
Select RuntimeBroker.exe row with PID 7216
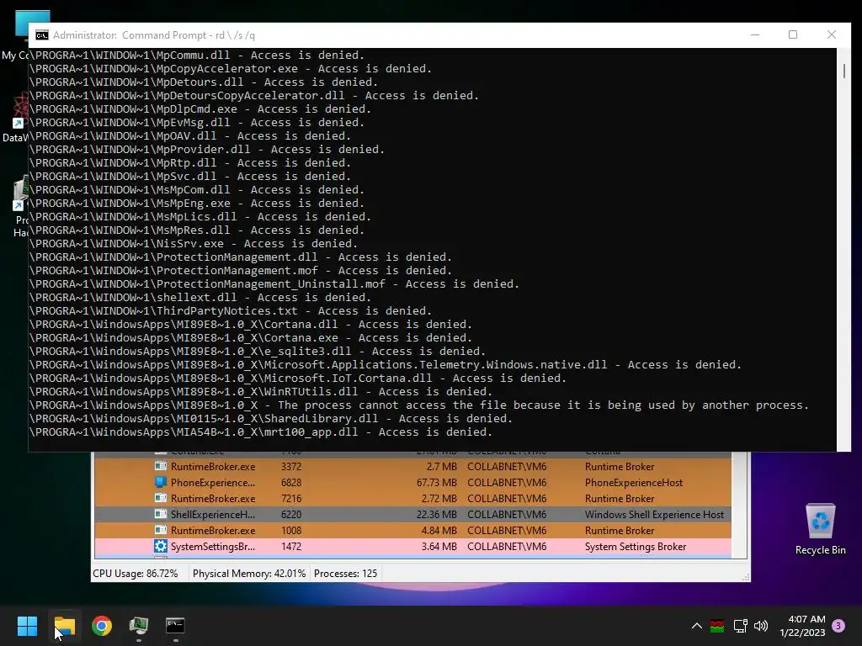pyautogui.click(x=412, y=498)
